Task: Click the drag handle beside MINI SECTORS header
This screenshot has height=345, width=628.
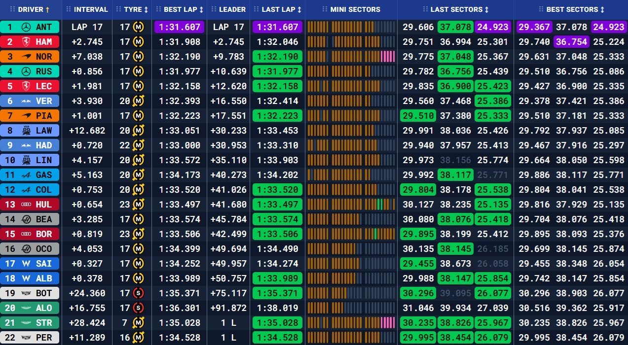Action: (325, 9)
